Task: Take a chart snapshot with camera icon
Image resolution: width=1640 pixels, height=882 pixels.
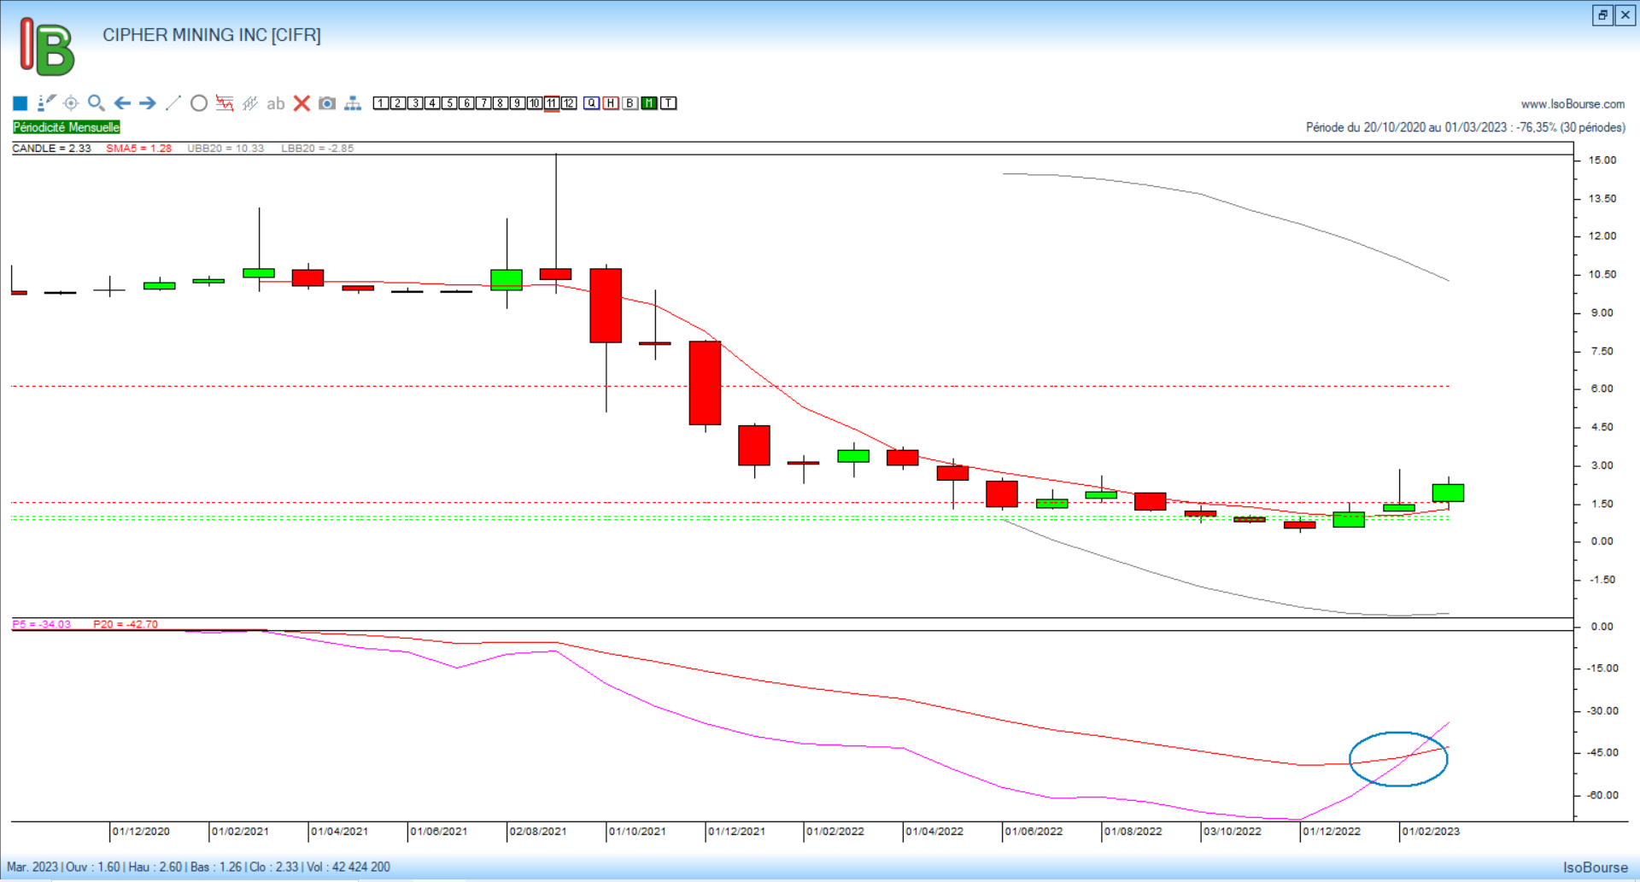Action: pyautogui.click(x=326, y=103)
